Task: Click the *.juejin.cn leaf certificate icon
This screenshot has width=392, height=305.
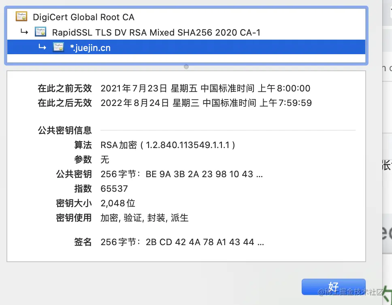Action: pyautogui.click(x=58, y=47)
